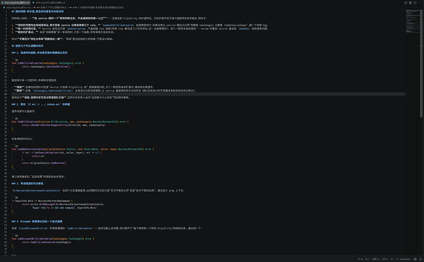Viewport: 424px width, 262px height.
Task: Click the ## heading segment in the breadcrumb
Action: pyautogui.click(x=50, y=7)
